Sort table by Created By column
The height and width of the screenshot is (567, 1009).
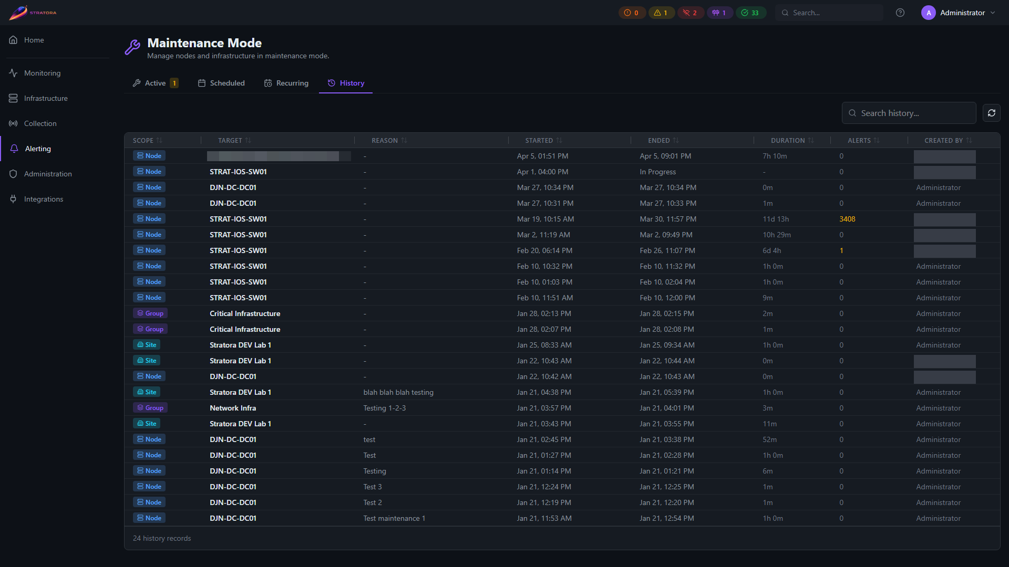(949, 140)
